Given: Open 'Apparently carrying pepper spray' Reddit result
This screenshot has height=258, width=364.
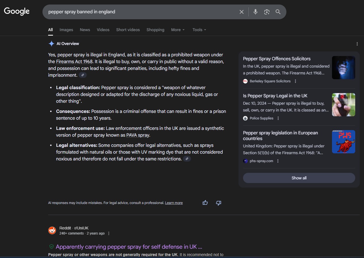Looking at the screenshot, I should coord(129,247).
